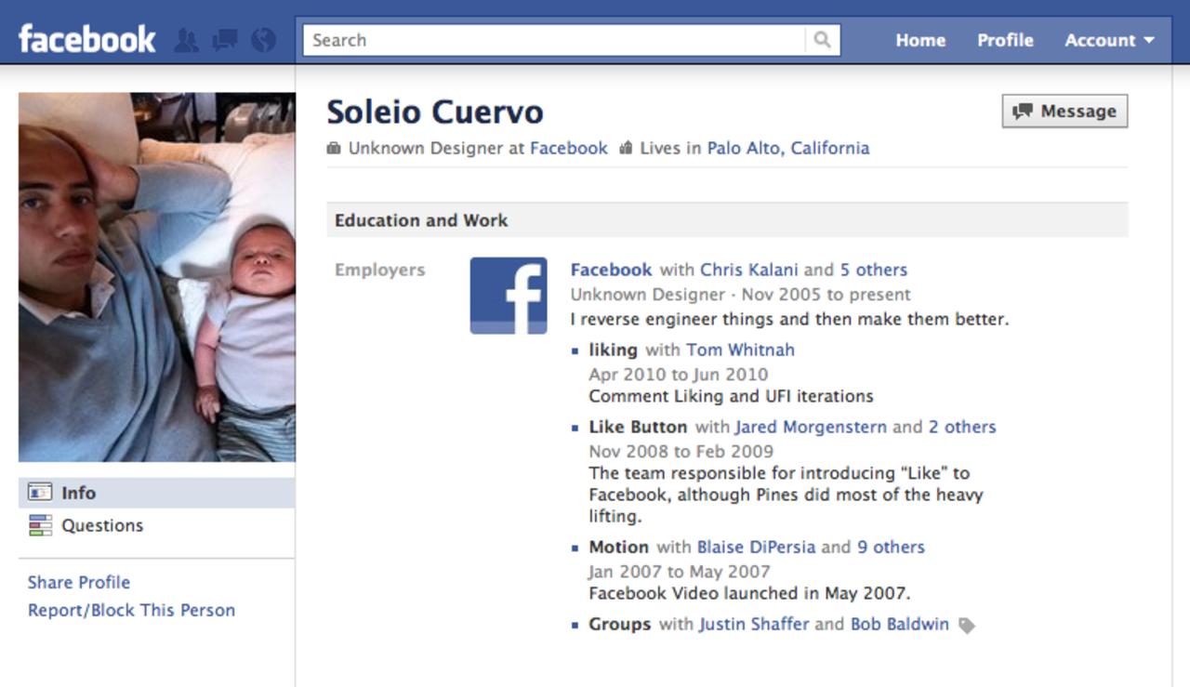Open Soleio Cuervo's profile photo
Viewport: 1190px width, 687px height.
coord(157,277)
